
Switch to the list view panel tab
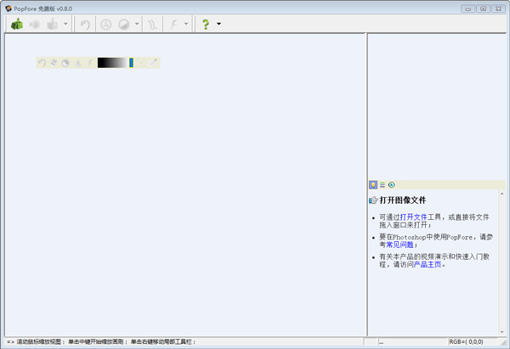click(x=382, y=184)
